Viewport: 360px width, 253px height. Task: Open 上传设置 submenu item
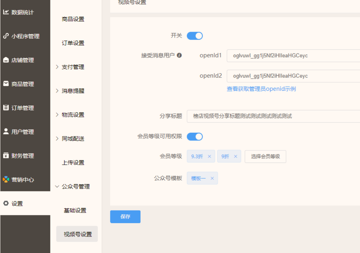point(73,163)
